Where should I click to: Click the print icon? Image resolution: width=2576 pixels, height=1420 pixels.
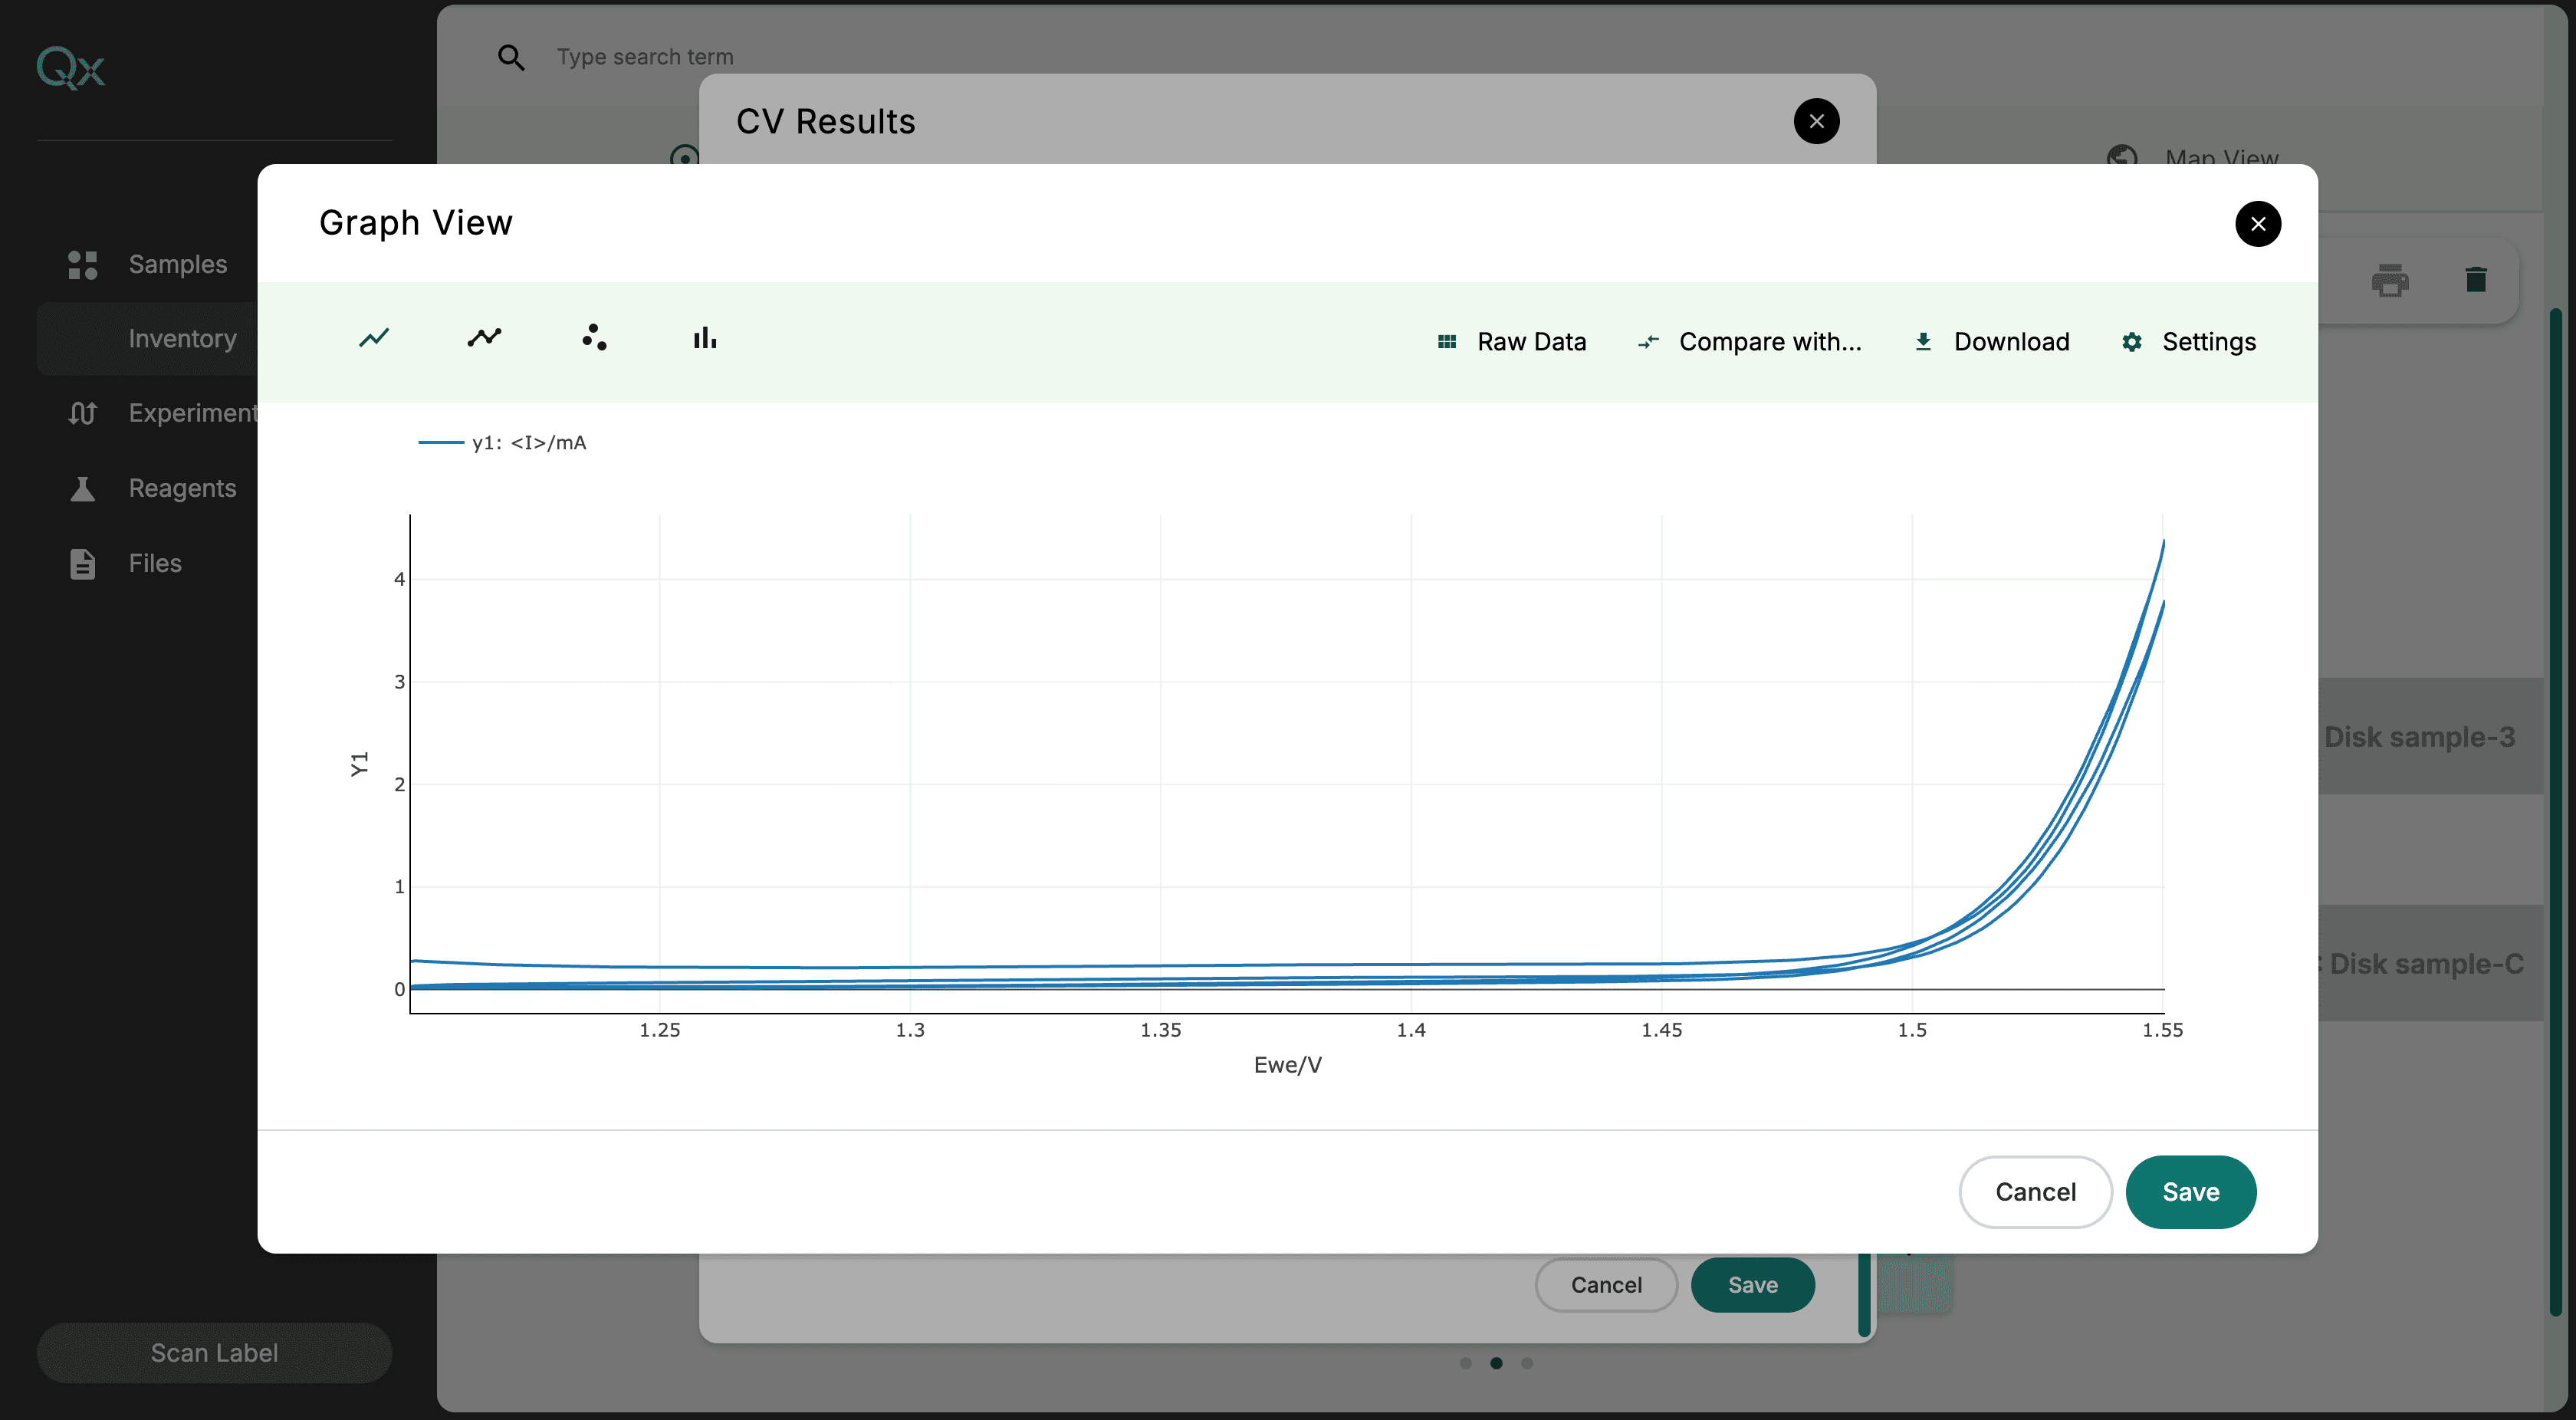[2389, 280]
